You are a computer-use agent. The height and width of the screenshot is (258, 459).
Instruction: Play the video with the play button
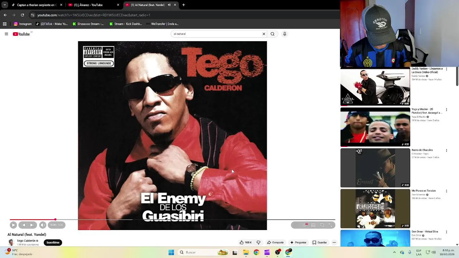[13, 225]
